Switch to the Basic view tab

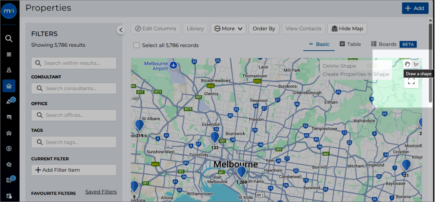tap(319, 44)
